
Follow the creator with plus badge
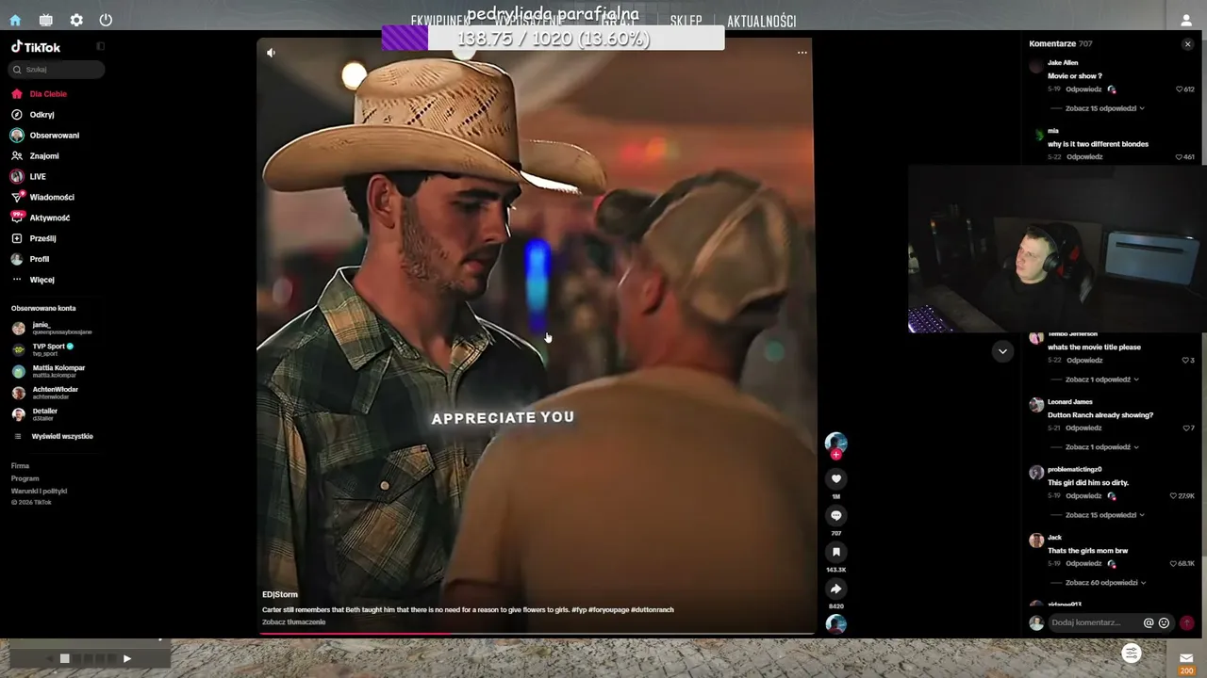point(835,455)
